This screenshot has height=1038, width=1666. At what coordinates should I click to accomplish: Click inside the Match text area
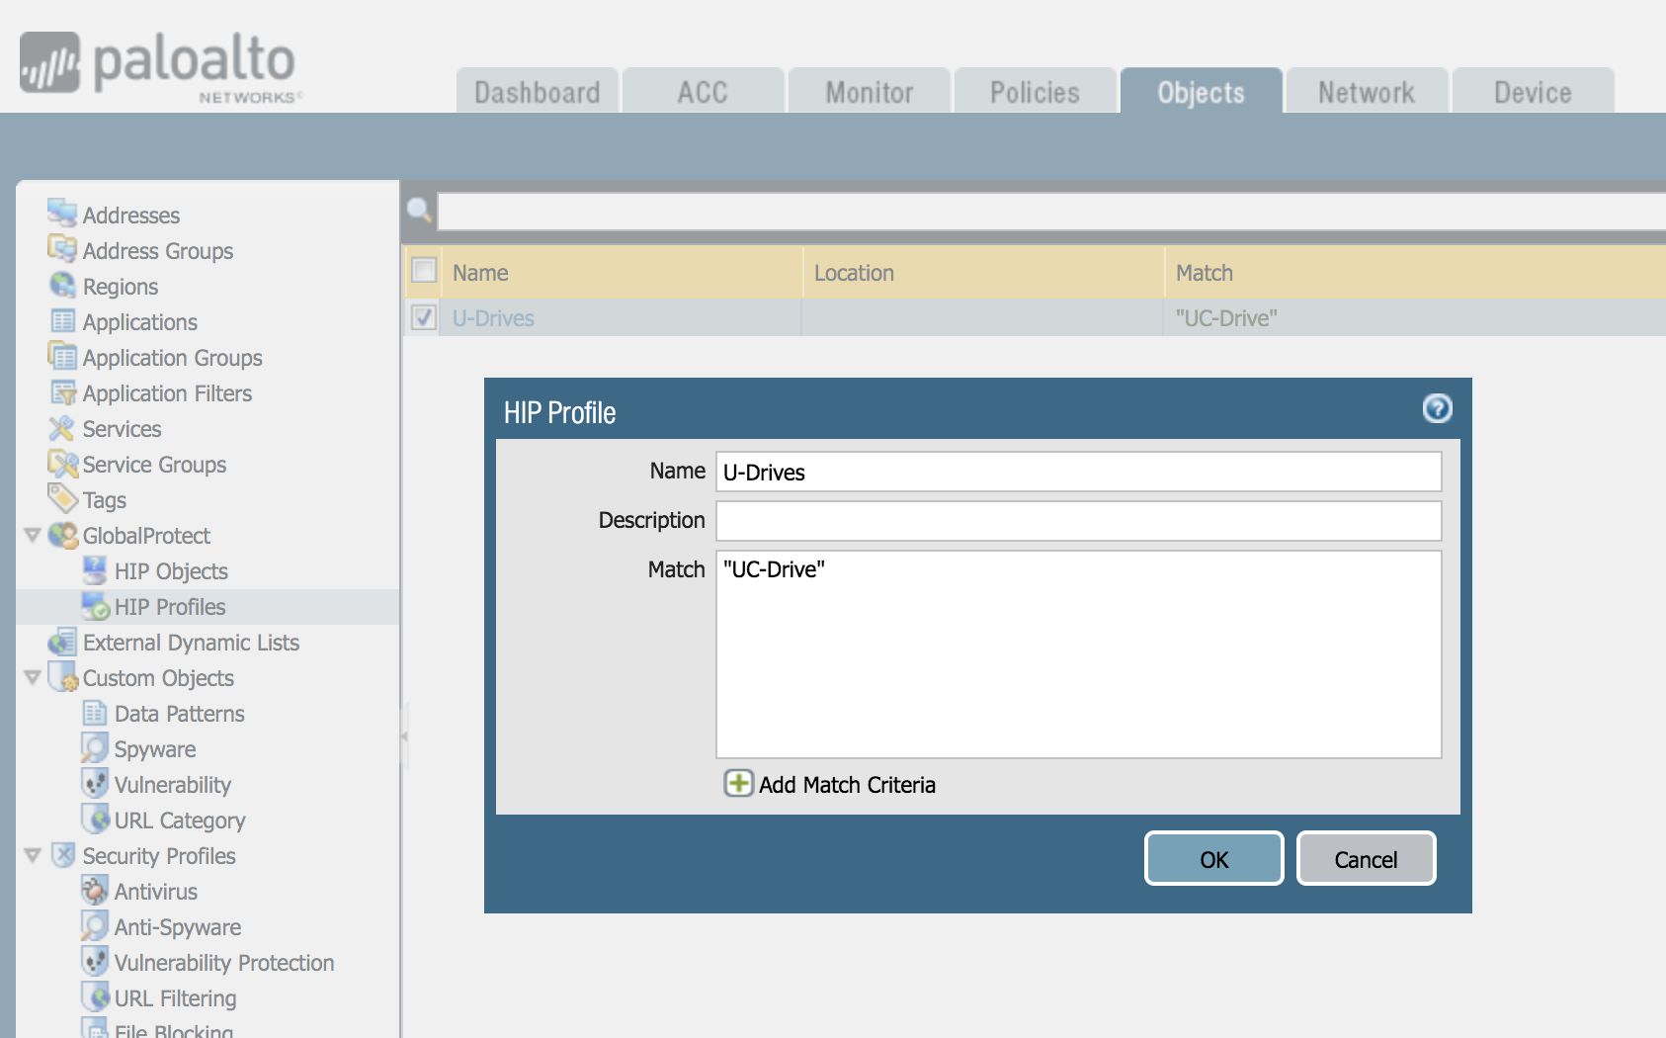pos(1079,654)
